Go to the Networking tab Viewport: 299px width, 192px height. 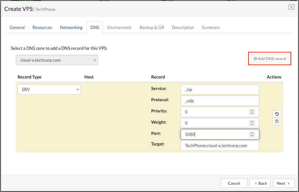tap(71, 28)
